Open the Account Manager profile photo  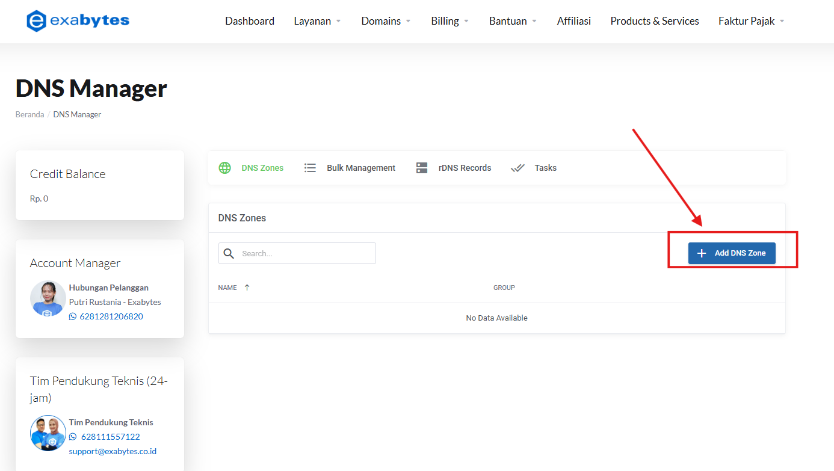tap(48, 298)
